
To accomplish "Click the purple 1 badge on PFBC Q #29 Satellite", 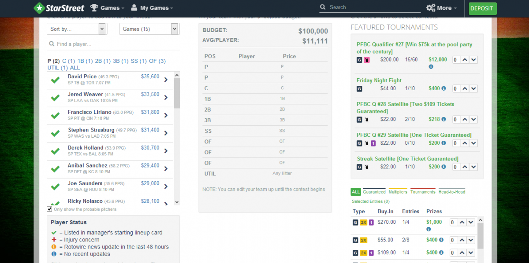I will coord(373,143).
